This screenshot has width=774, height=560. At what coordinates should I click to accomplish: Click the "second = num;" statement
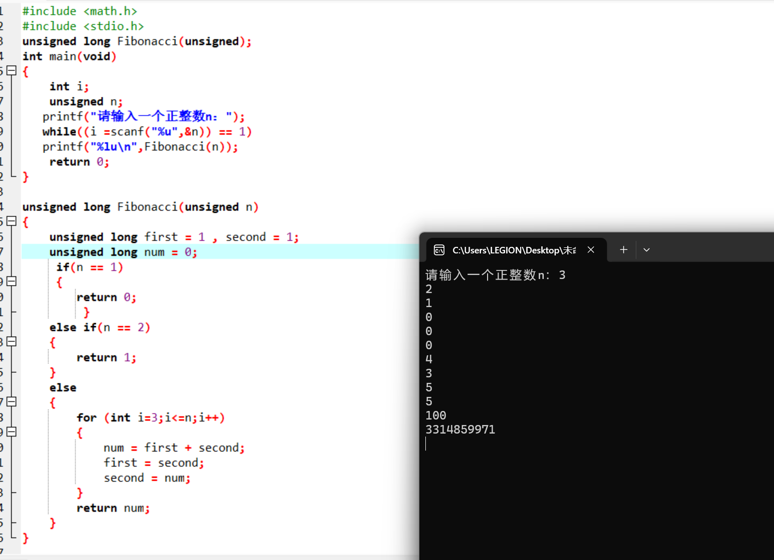point(147,478)
